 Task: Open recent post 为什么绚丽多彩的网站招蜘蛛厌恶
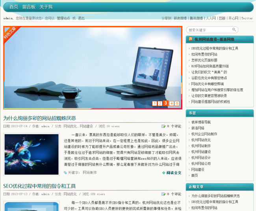tap(215, 196)
